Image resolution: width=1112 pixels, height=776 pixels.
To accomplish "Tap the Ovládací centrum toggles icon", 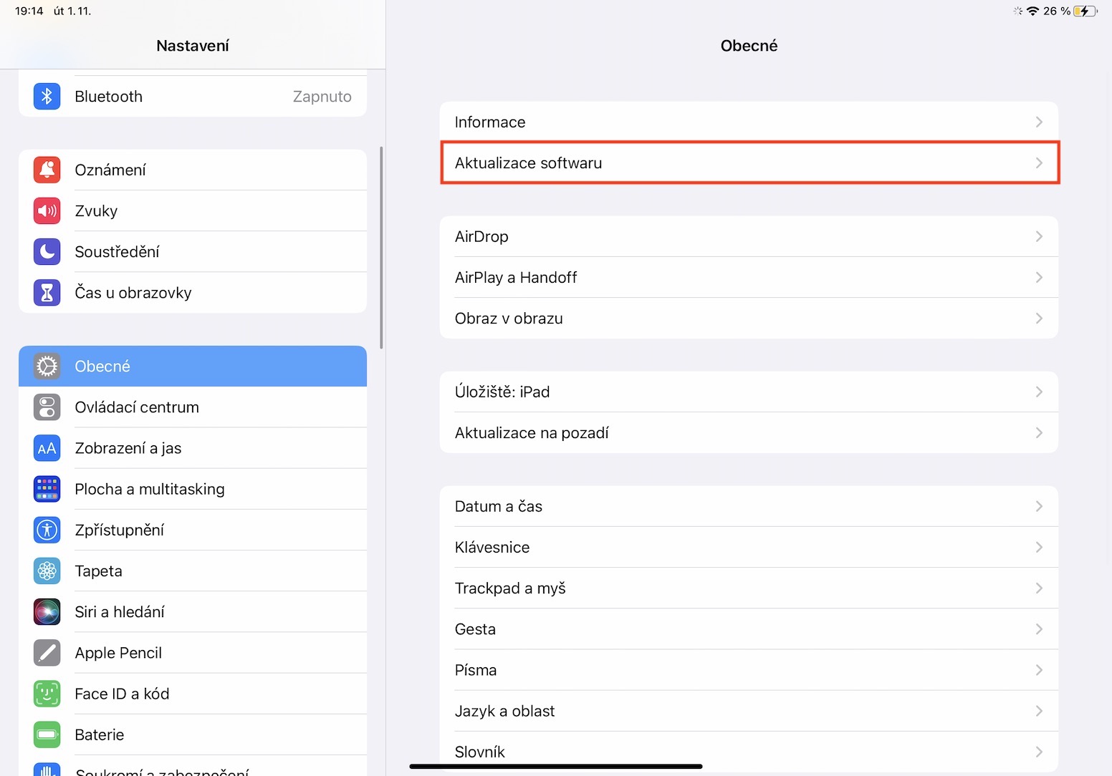I will coord(47,407).
